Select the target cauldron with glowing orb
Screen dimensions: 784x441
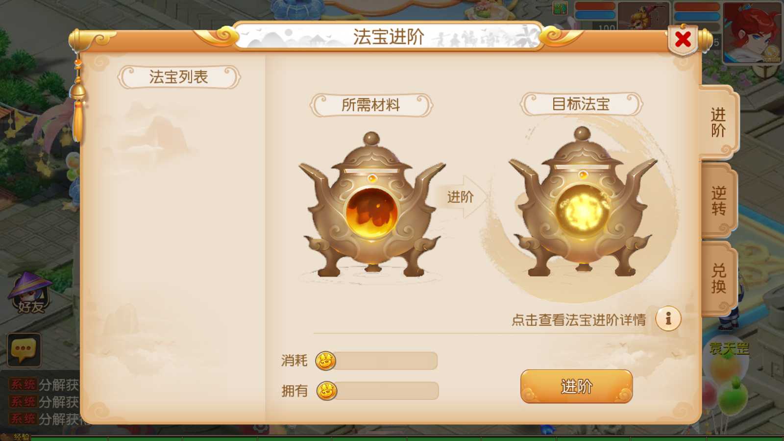(582, 202)
